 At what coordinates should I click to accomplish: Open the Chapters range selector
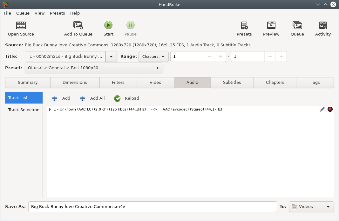[153, 56]
